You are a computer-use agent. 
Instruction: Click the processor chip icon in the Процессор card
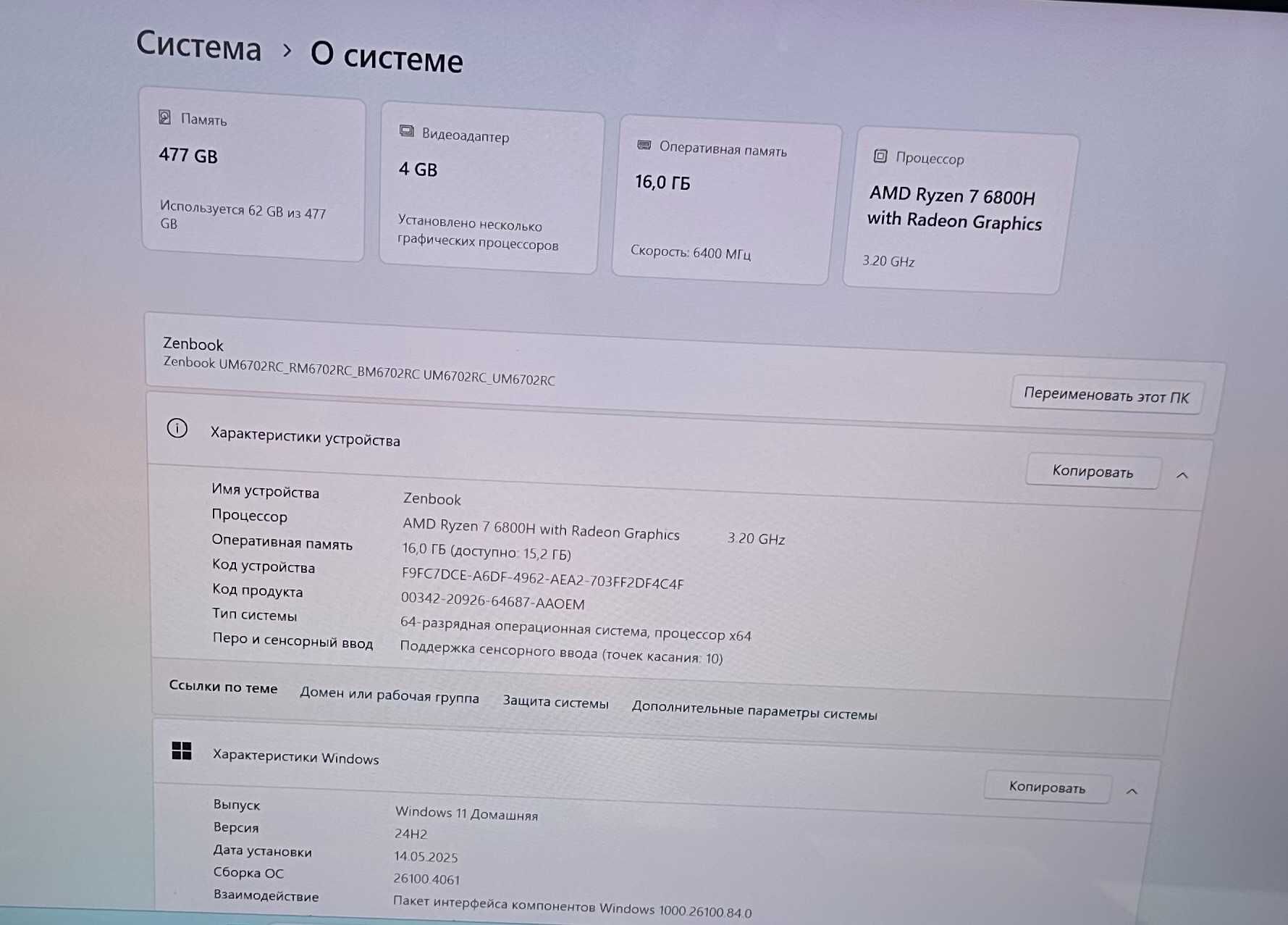tap(880, 156)
